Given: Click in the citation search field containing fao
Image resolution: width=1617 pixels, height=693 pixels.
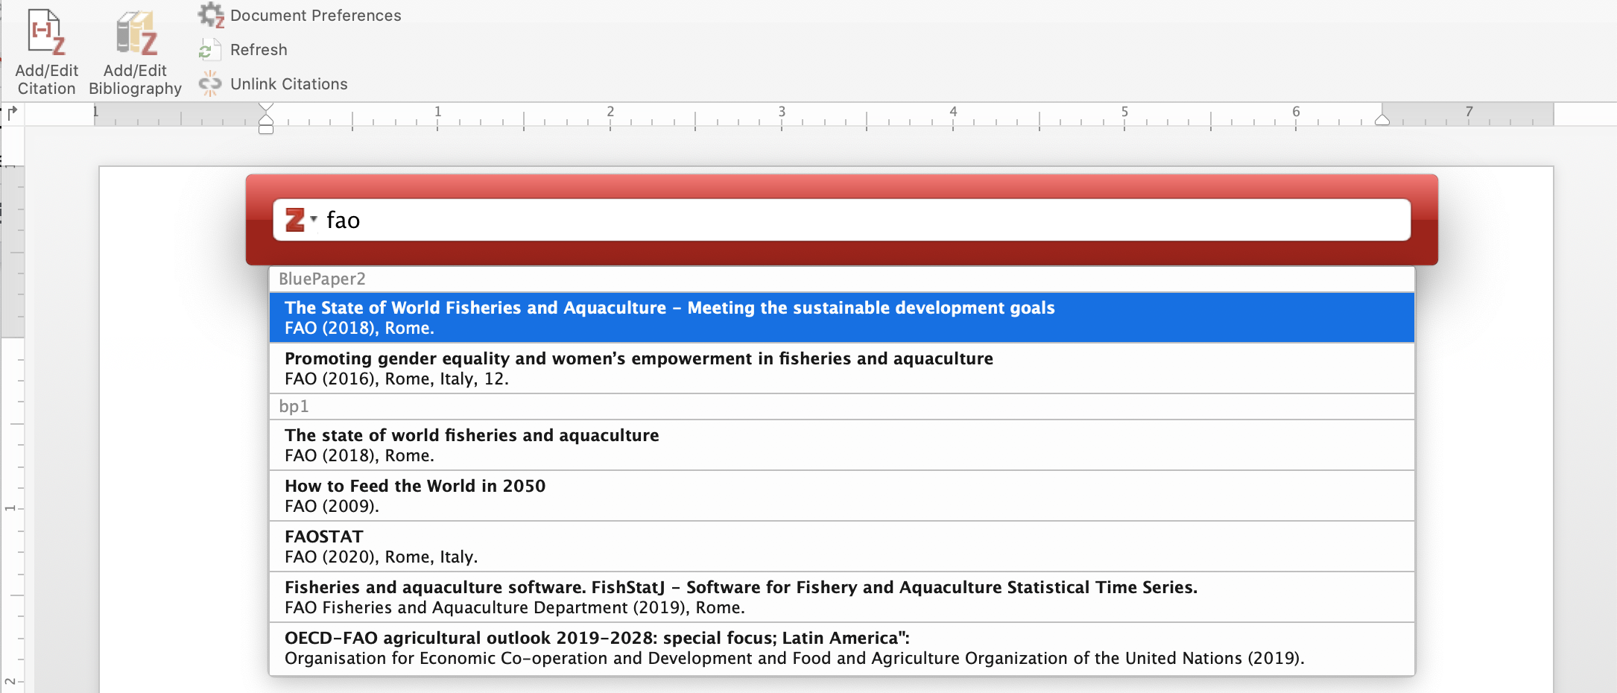Looking at the screenshot, I should pyautogui.click(x=842, y=220).
